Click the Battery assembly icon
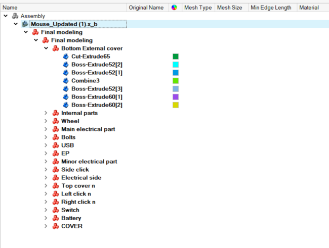The image size is (329, 248). [56, 218]
